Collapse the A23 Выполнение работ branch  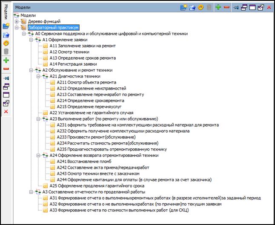click(x=38, y=119)
